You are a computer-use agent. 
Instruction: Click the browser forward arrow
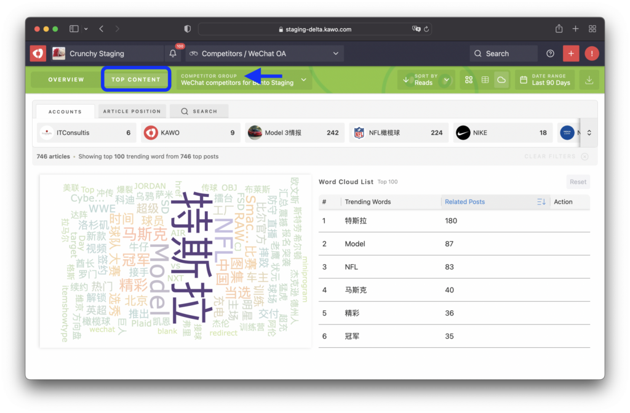click(118, 29)
